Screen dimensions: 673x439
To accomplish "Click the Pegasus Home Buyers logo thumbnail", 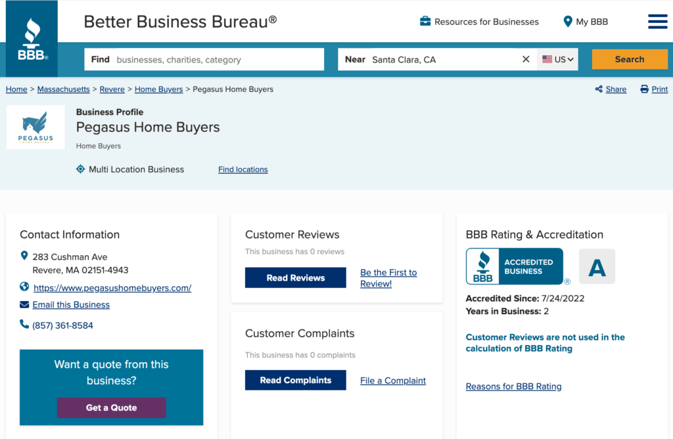I will (x=35, y=127).
